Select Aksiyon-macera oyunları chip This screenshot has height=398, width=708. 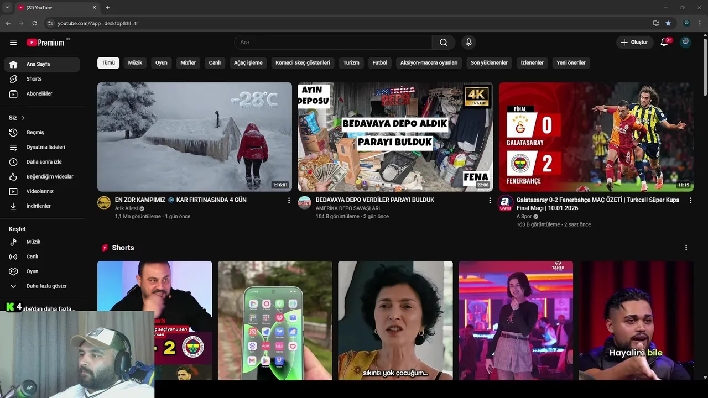click(429, 63)
